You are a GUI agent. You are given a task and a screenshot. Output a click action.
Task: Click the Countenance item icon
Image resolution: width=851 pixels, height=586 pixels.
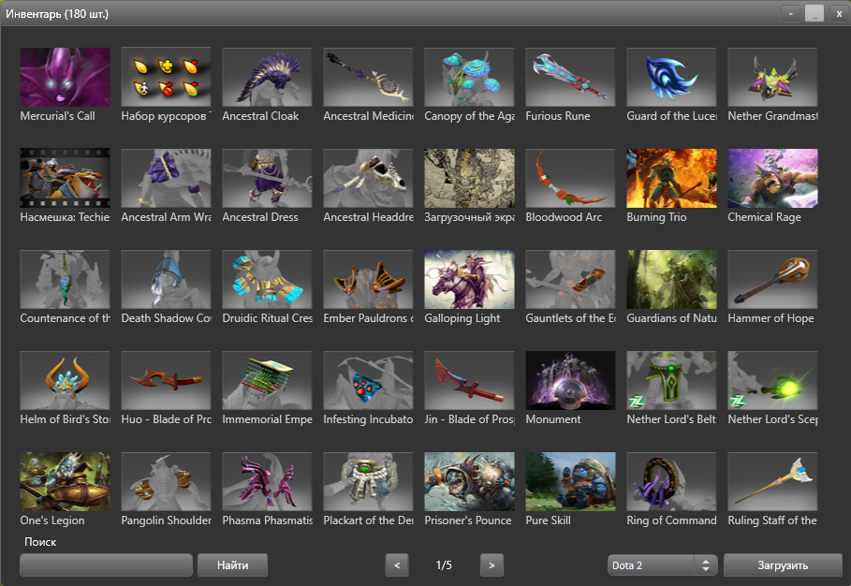pos(66,280)
